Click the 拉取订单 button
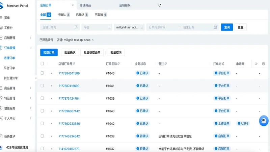 49,52
